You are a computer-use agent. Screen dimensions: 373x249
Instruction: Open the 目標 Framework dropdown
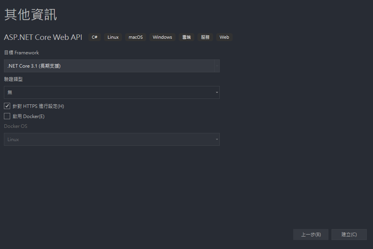(111, 66)
